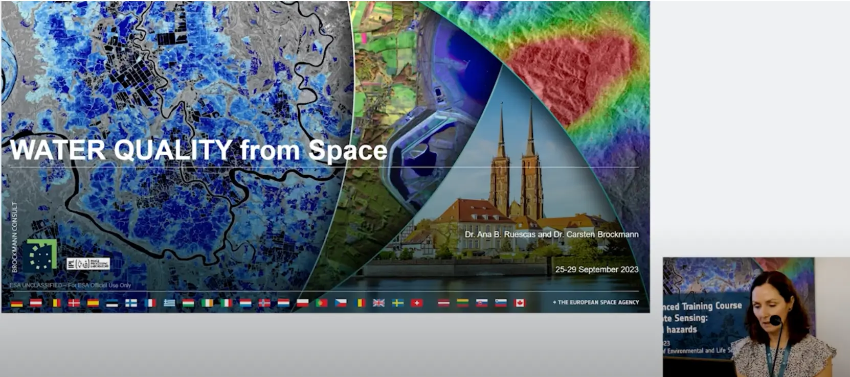850x377 pixels.
Task: Click the United Kingdom flag icon
Action: pos(378,303)
